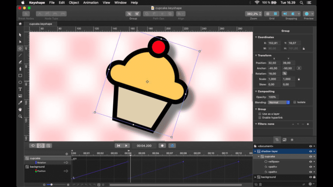Click the Play button in timeline
The image size is (333, 187).
[126, 146]
